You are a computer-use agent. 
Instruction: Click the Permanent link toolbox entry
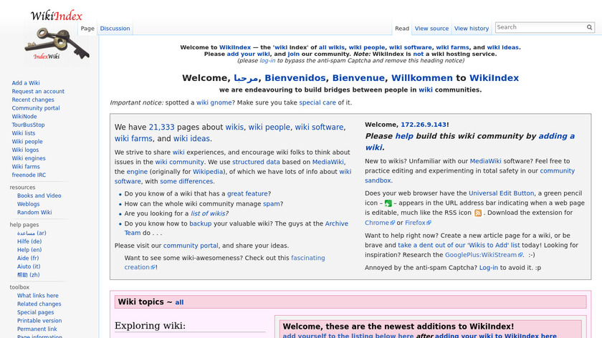[37, 329]
